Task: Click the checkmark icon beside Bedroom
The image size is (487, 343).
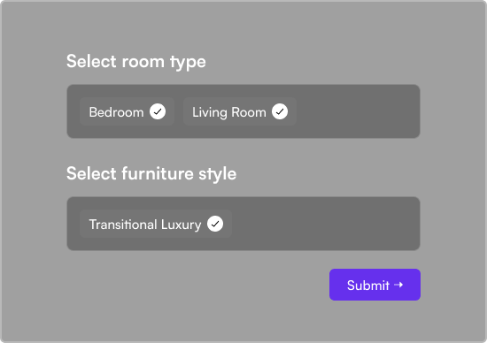Action: [158, 111]
